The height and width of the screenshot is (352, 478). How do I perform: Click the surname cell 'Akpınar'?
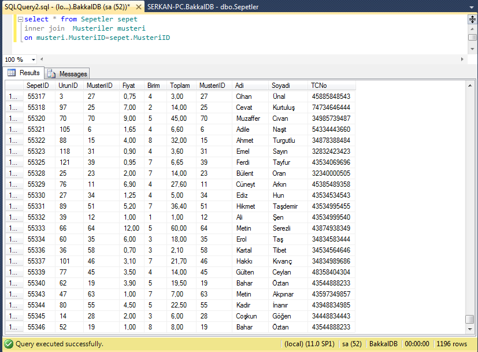pos(288,294)
